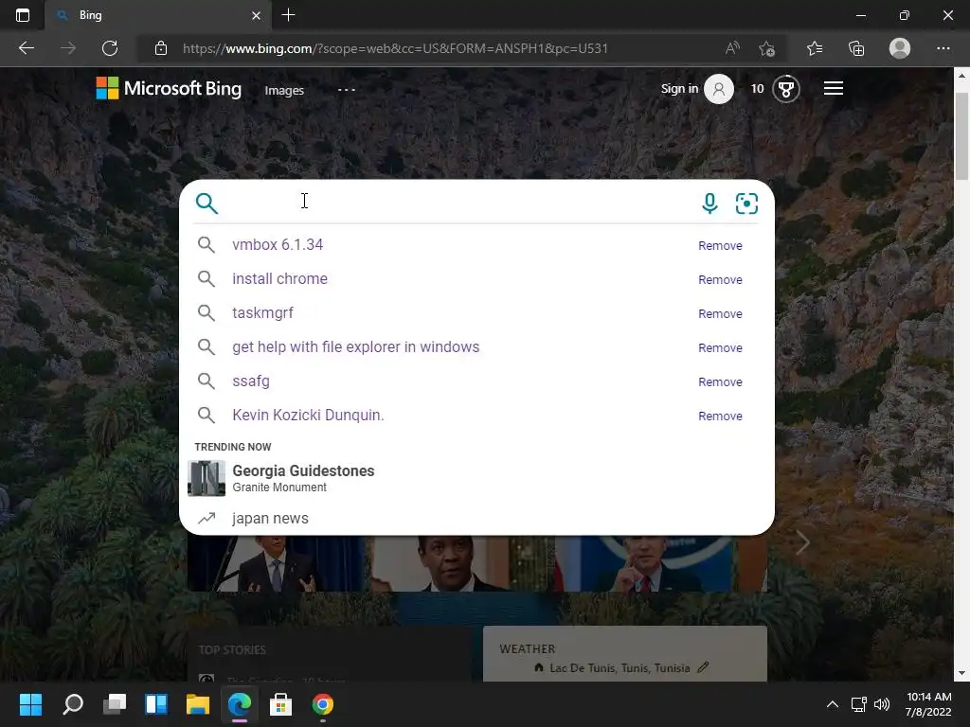Click the Sign in link
Screen dimensions: 970x727
click(679, 88)
